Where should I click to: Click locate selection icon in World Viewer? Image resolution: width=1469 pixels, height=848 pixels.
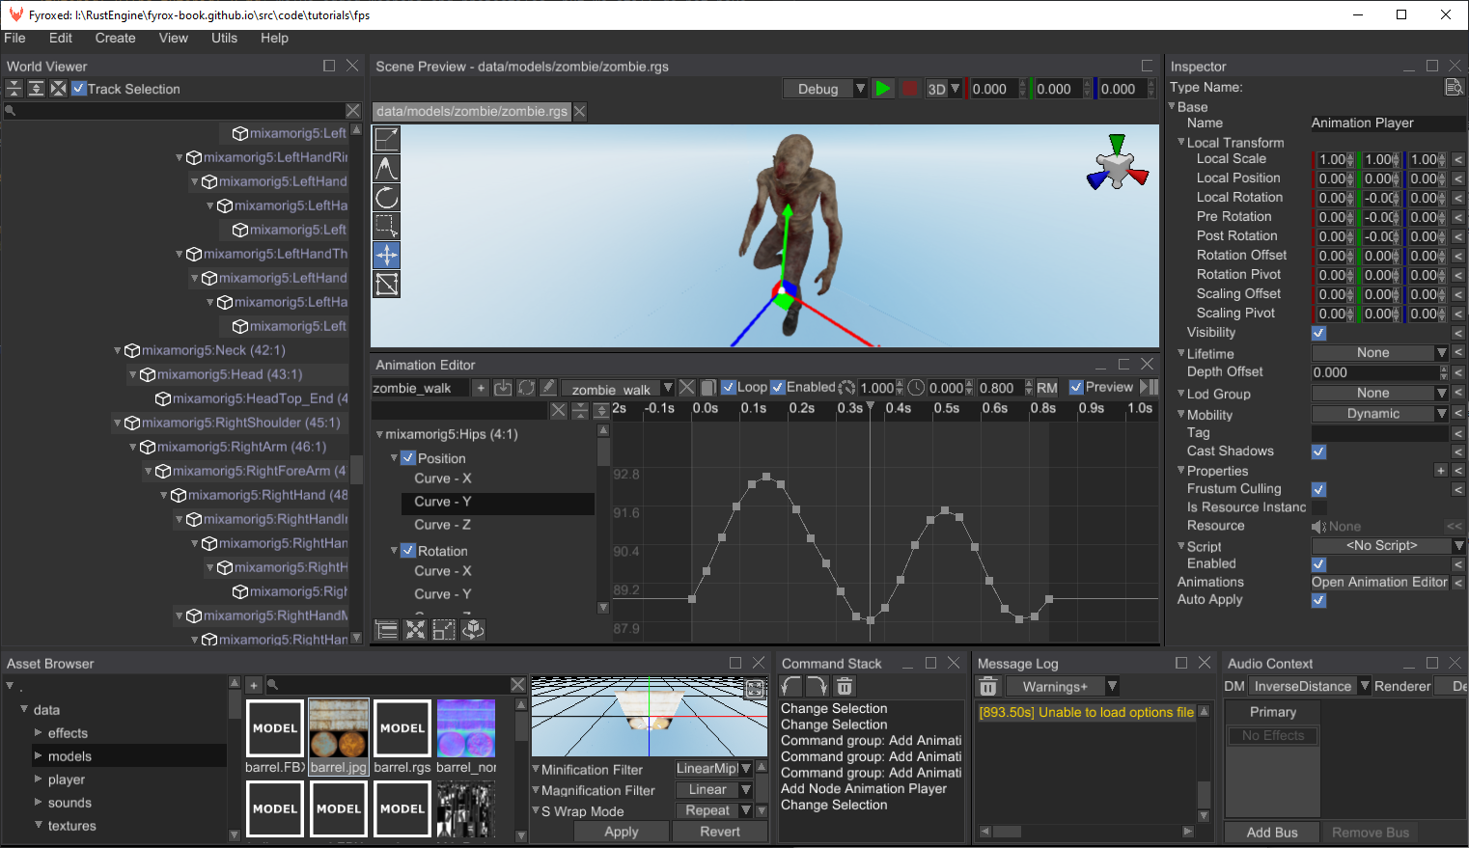58,89
